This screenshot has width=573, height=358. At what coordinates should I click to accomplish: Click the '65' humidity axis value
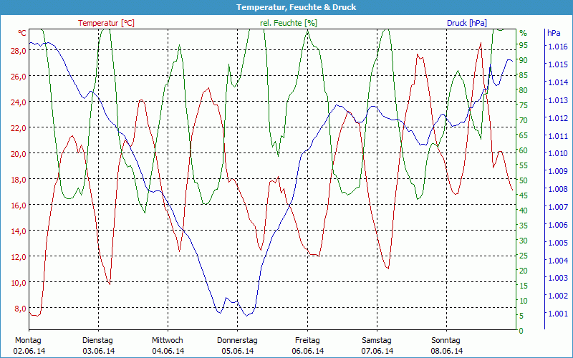coord(524,135)
